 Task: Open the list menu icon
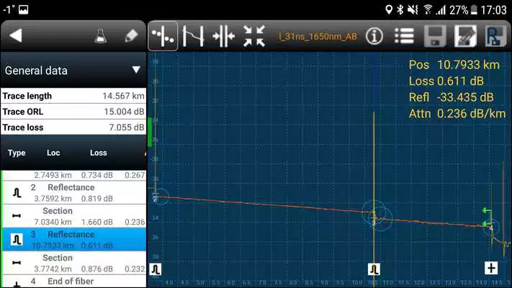click(x=404, y=36)
